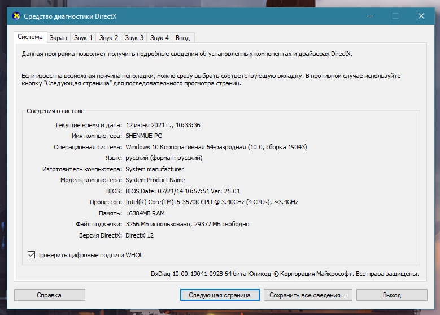Image resolution: width=440 pixels, height=315 pixels.
Task: Go to Следующая страница
Action: click(220, 295)
